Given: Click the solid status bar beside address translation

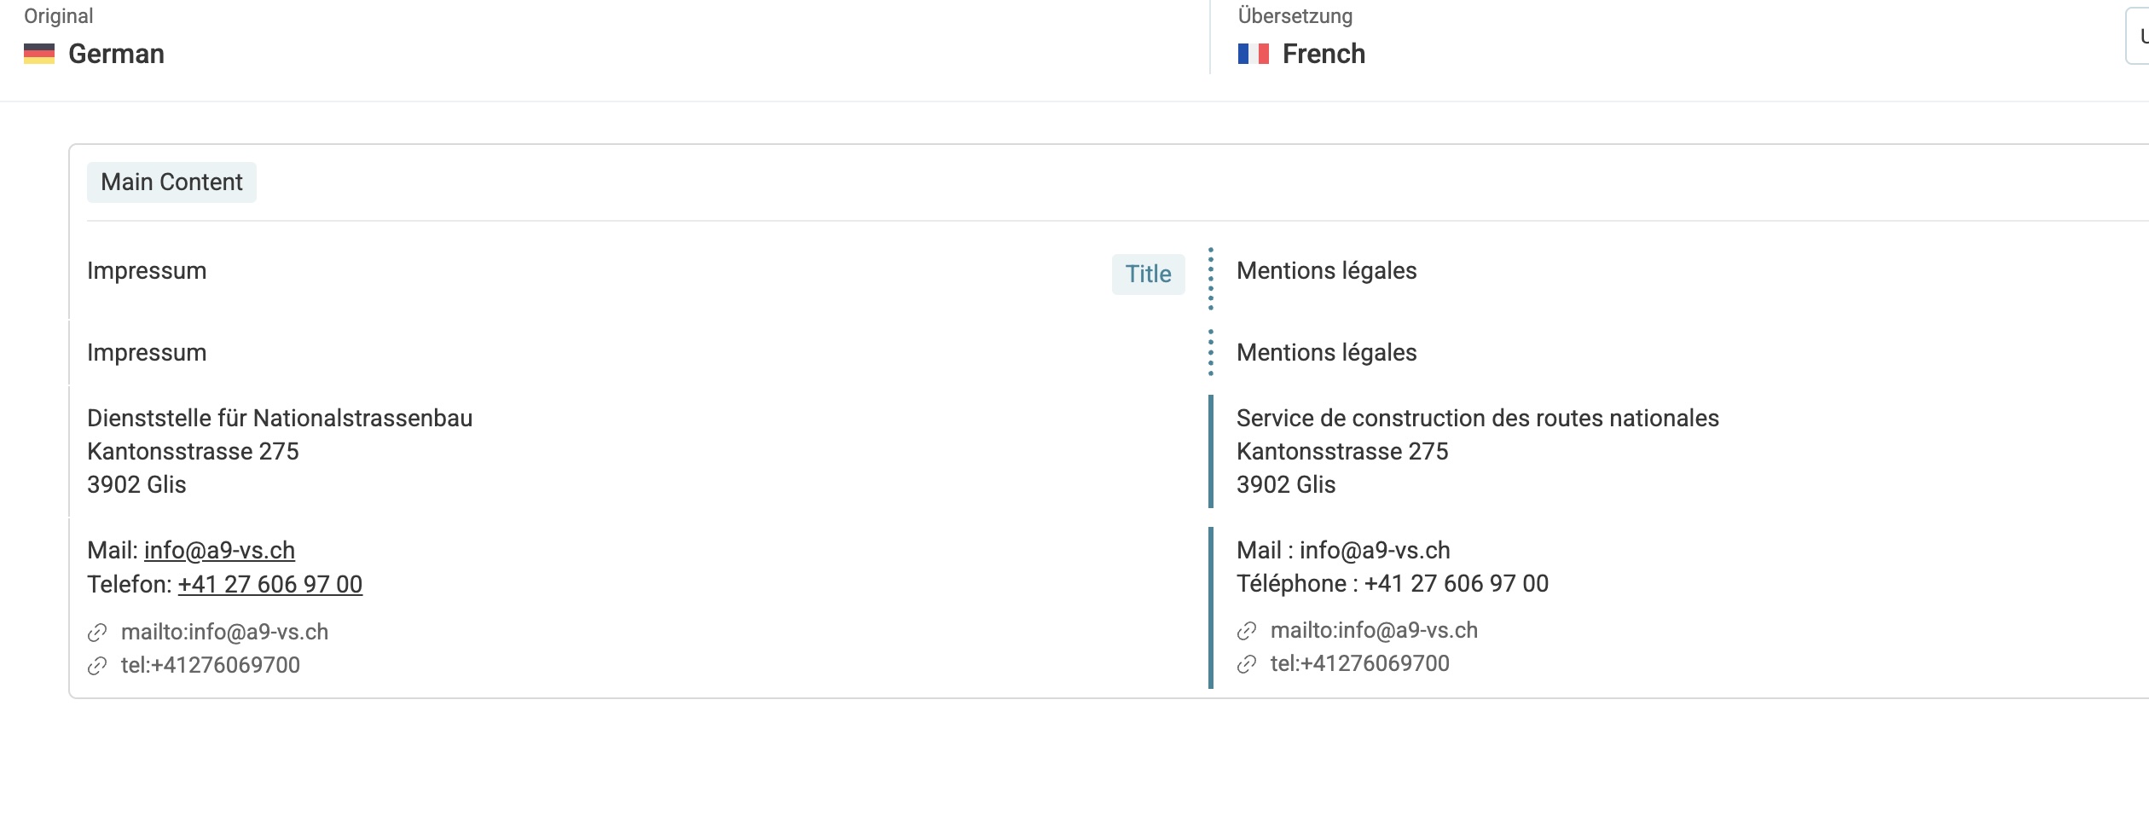Looking at the screenshot, I should [x=1210, y=451].
